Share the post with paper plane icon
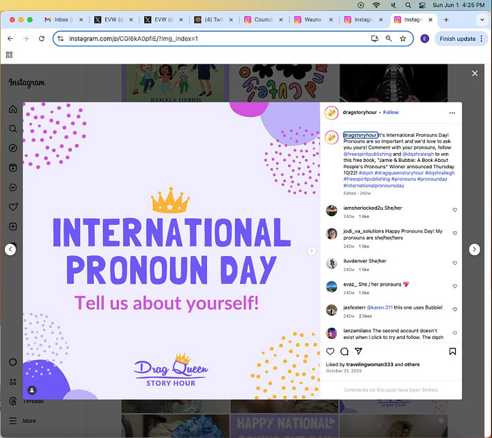 click(x=358, y=351)
